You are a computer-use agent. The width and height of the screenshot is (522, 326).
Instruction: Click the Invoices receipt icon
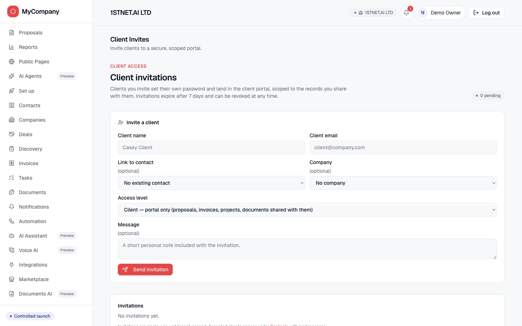[12, 163]
